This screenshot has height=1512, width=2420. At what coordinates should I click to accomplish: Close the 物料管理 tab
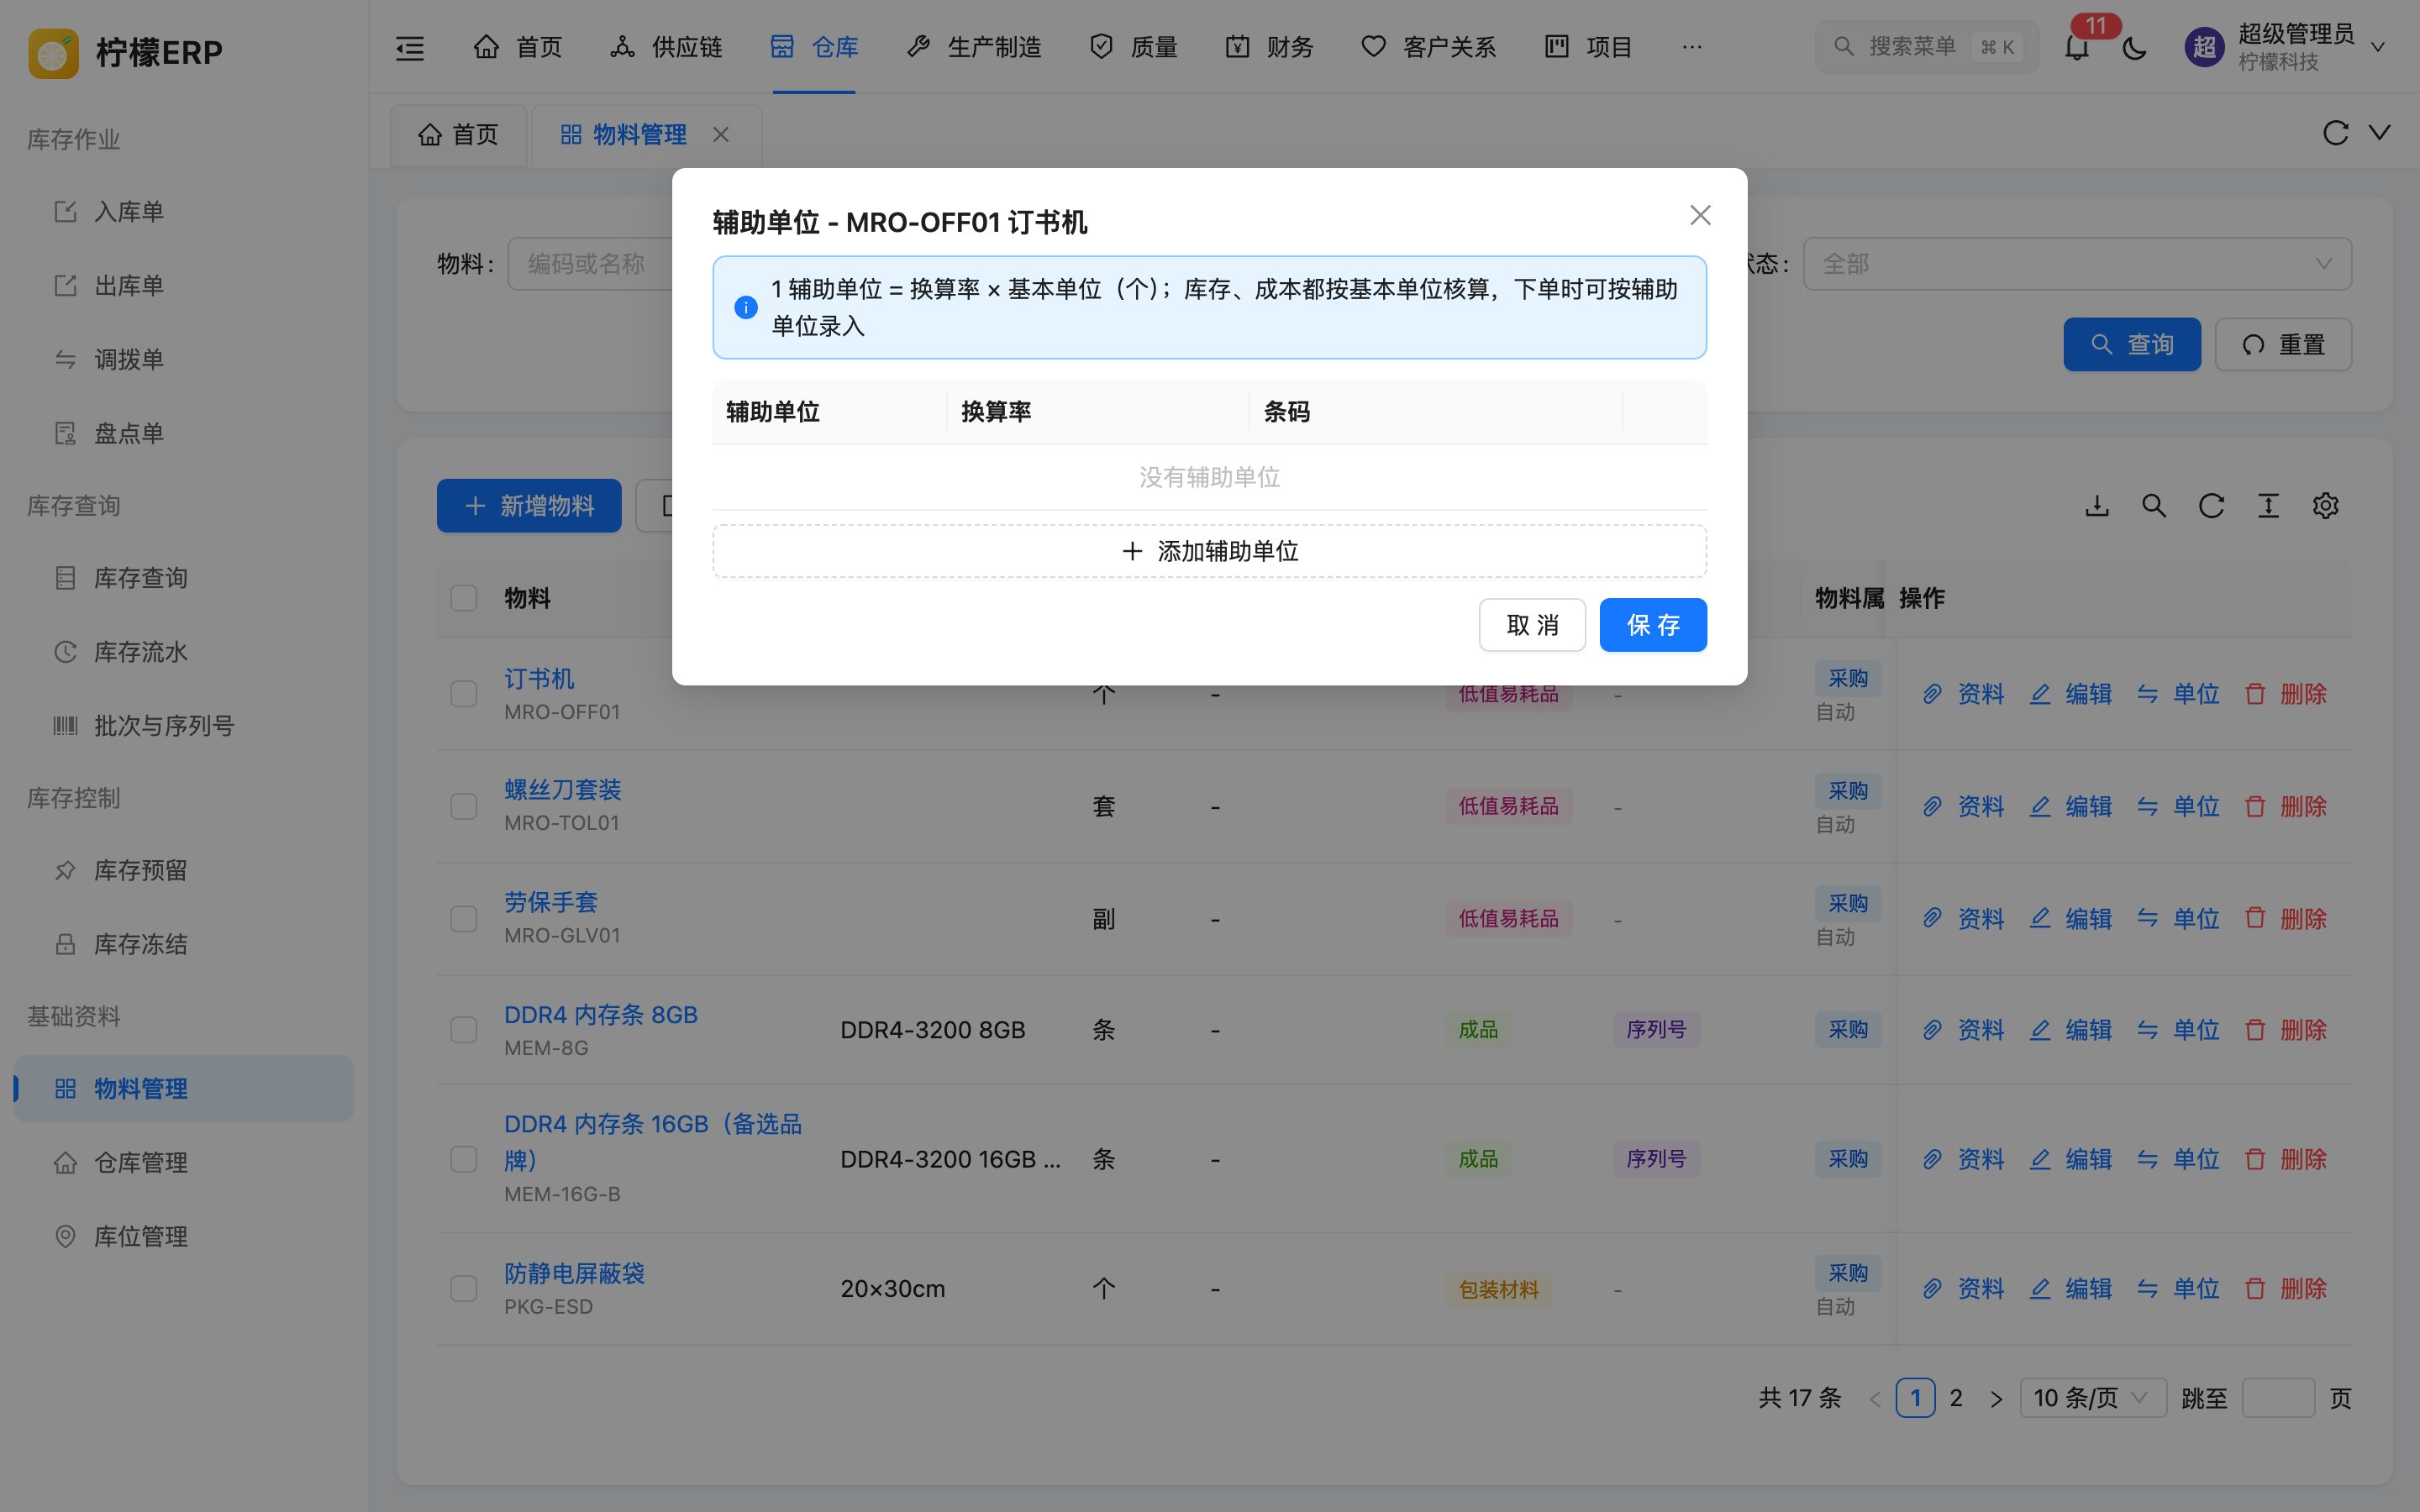(x=721, y=134)
